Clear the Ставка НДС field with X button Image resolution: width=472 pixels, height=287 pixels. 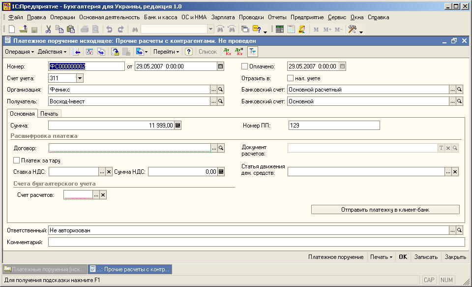pyautogui.click(x=109, y=172)
